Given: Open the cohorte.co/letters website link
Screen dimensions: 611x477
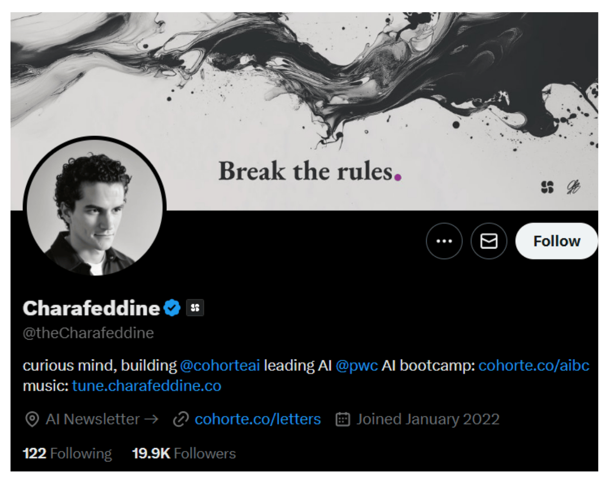Looking at the screenshot, I should pyautogui.click(x=258, y=419).
